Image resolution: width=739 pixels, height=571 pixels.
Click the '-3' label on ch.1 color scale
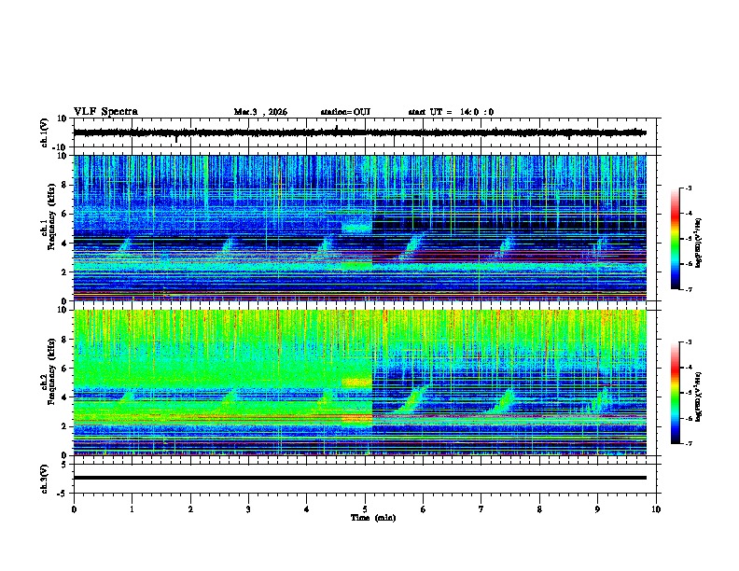688,188
